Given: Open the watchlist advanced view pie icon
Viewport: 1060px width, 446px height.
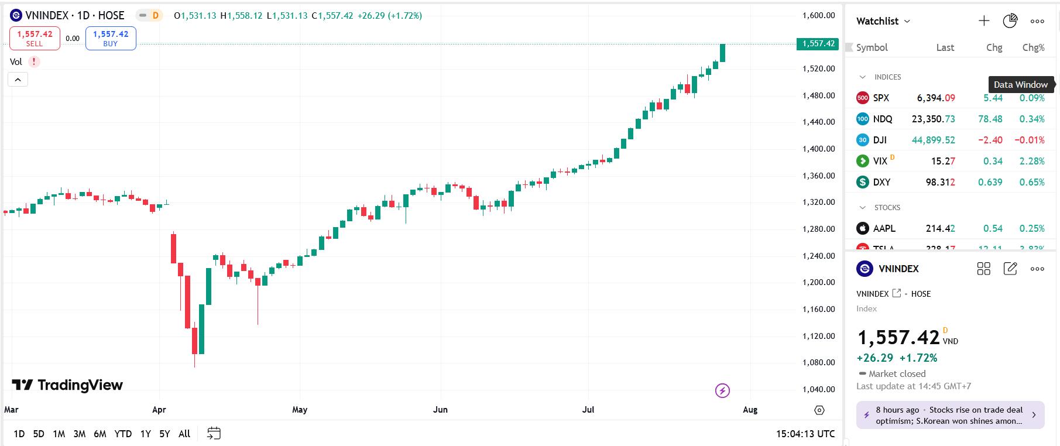Looking at the screenshot, I should pyautogui.click(x=1010, y=21).
